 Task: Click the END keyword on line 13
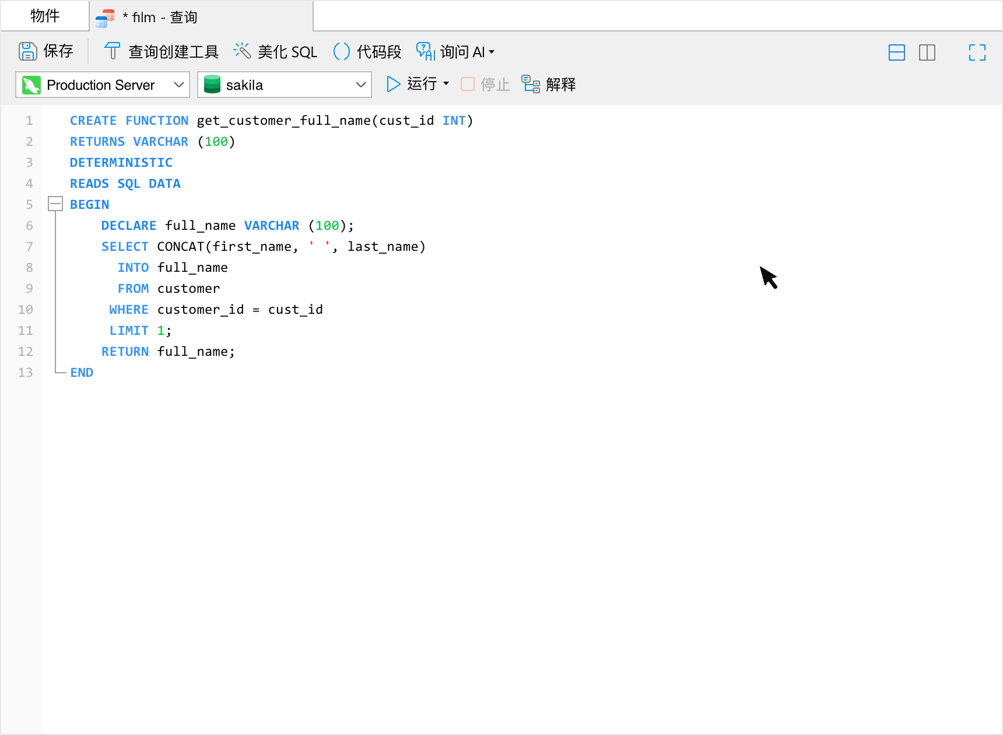[82, 373]
